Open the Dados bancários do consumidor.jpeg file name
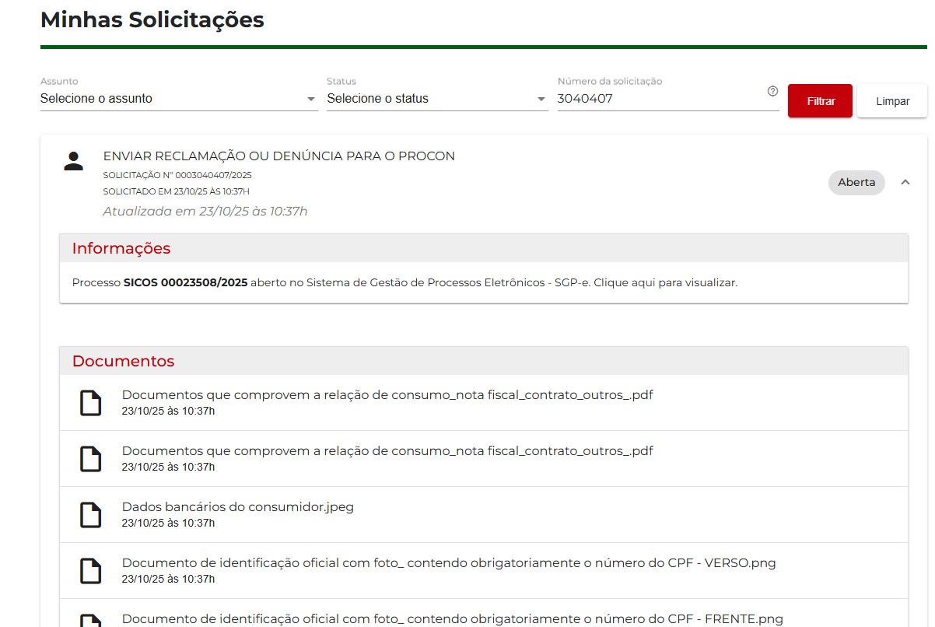The image size is (935, 627). pyautogui.click(x=237, y=507)
